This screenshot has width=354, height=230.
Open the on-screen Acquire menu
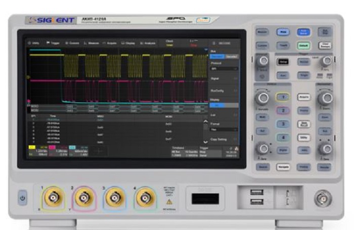coord(110,43)
